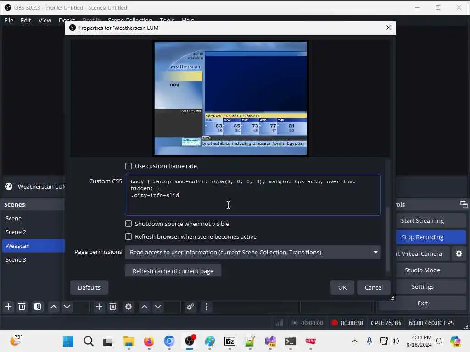
Task: Click OK in the Properties dialog
Action: (x=342, y=288)
